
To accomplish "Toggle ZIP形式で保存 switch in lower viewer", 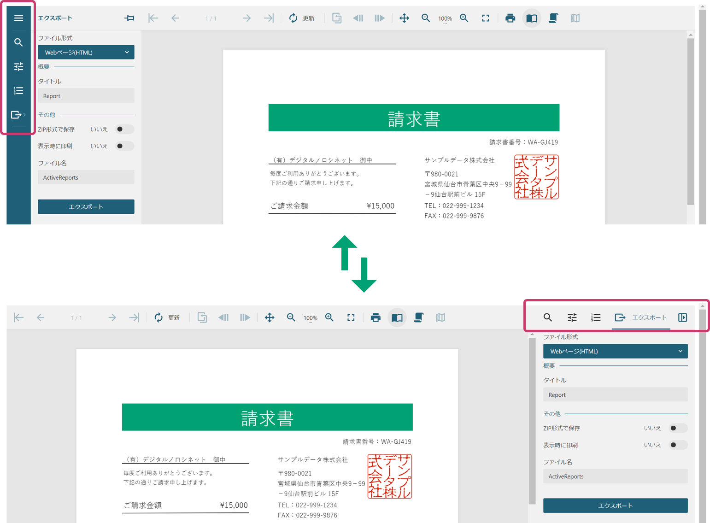I will (678, 428).
